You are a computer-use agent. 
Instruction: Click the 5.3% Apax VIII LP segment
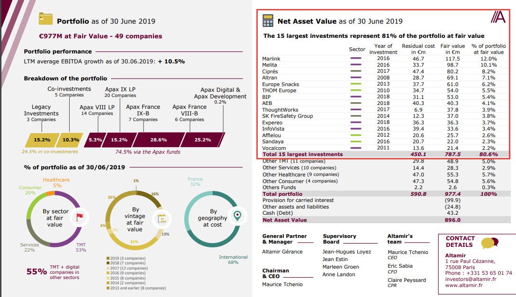[x=95, y=140]
